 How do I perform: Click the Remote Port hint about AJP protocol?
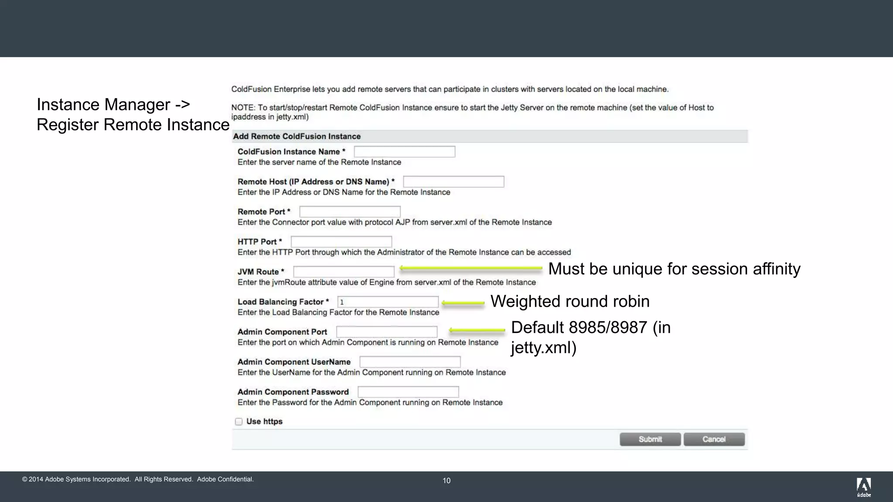click(395, 222)
